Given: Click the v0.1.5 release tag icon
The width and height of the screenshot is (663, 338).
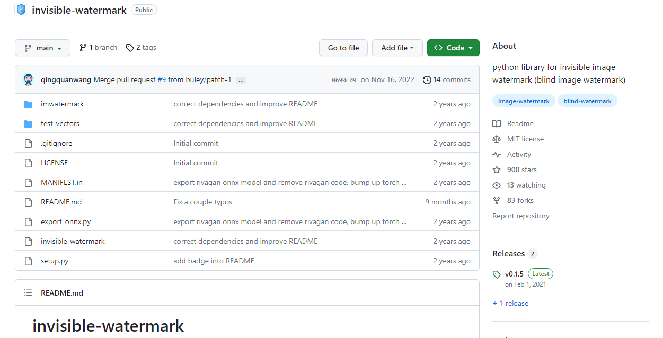Looking at the screenshot, I should click(x=497, y=274).
